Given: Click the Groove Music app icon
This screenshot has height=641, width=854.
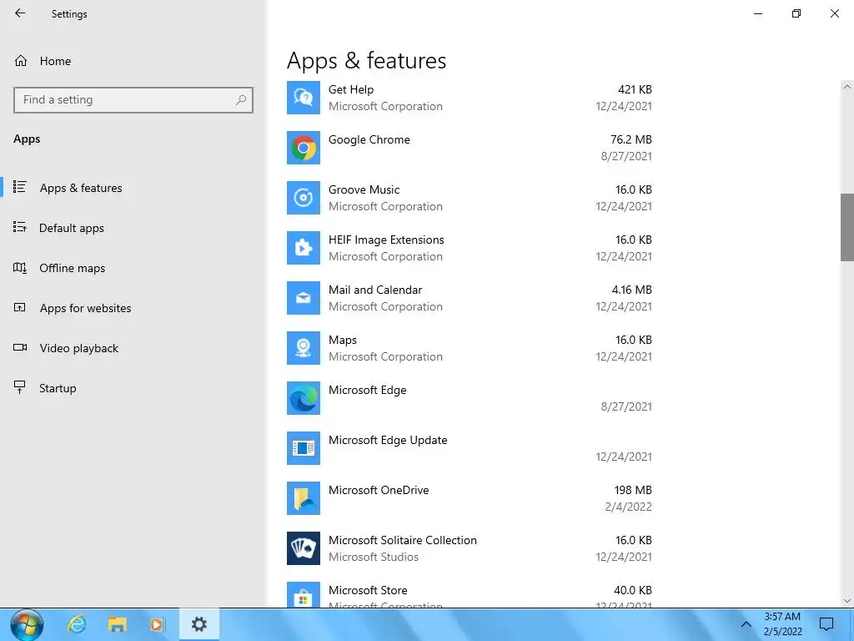Looking at the screenshot, I should (x=304, y=198).
